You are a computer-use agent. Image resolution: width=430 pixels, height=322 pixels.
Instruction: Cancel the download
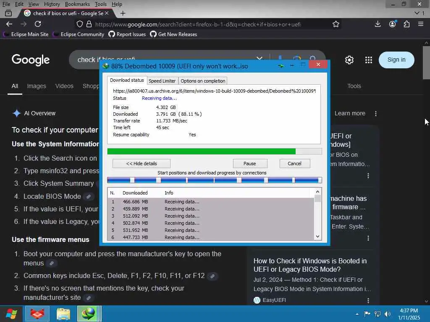pos(294,164)
